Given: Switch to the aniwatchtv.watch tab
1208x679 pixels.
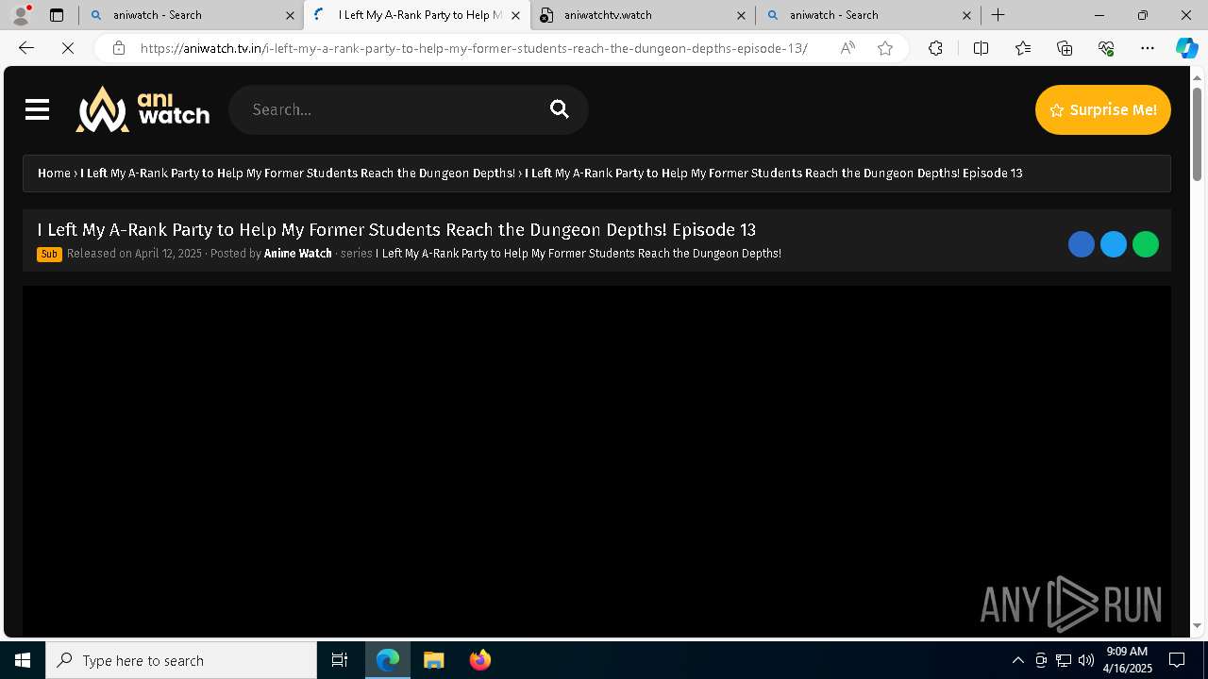Looking at the screenshot, I should point(642,15).
